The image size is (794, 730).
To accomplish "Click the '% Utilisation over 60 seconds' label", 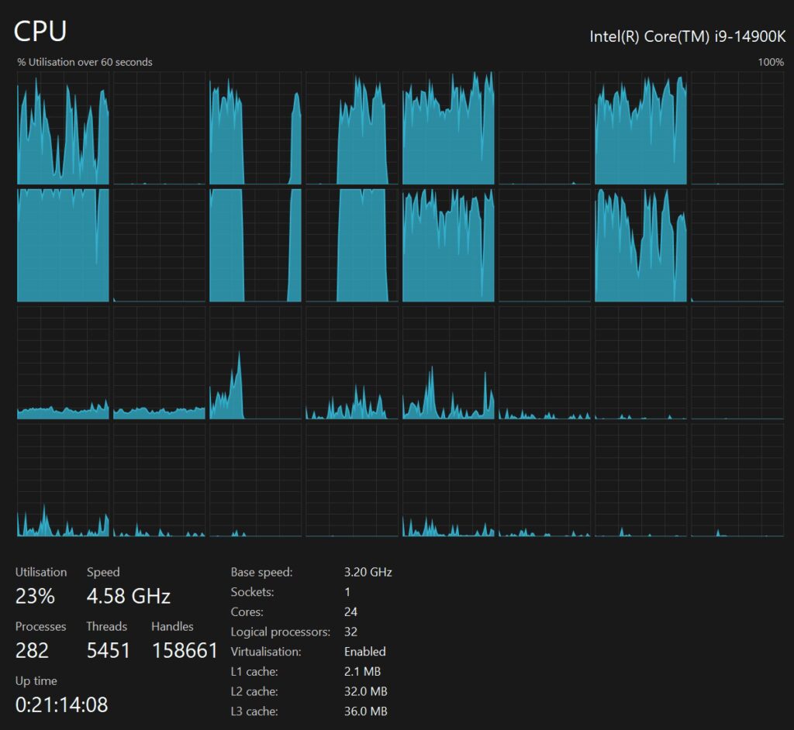I will pos(85,62).
